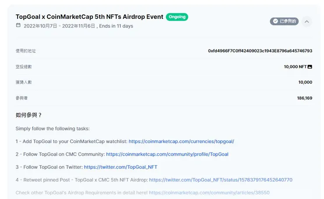Click the NFT image icon next to 10,000 NFT
The height and width of the screenshot is (199, 324).
tap(310, 66)
